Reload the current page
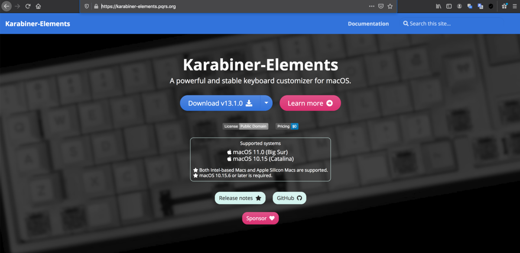 pyautogui.click(x=28, y=6)
